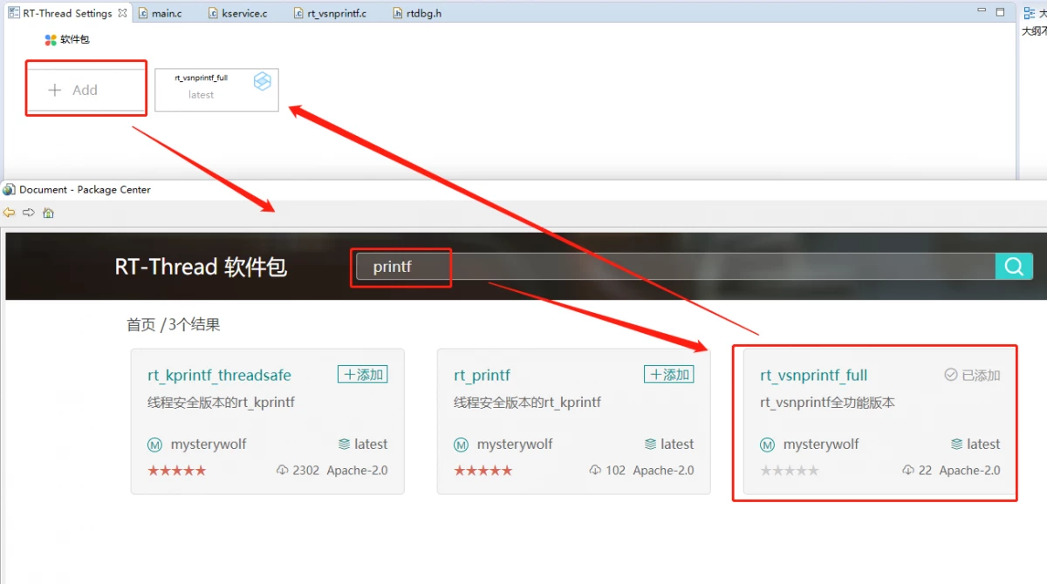Close the RT-Thread Settings tab
Screen dimensions: 1047x584
click(x=122, y=13)
